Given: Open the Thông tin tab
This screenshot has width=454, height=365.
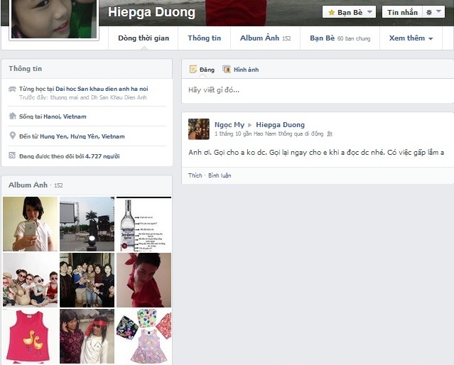Looking at the screenshot, I should tap(204, 38).
